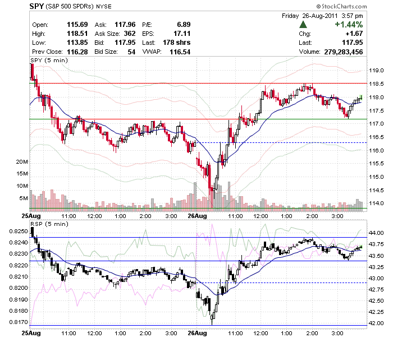Click the latest green SPY candle near 118.0
This screenshot has height=338, width=393.
[361, 97]
